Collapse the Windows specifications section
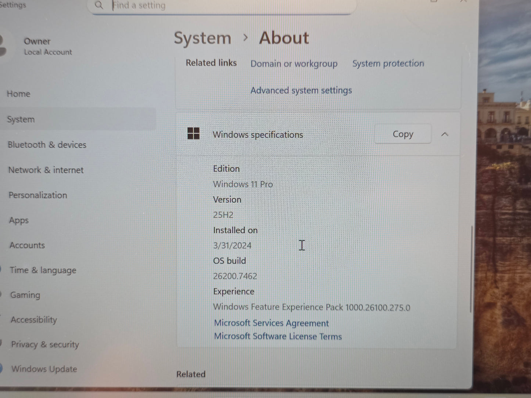Screen dimensions: 531x398 (445, 134)
